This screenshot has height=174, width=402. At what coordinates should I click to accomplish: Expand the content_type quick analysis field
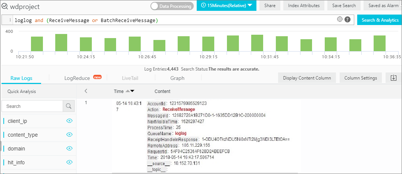[x=23, y=135]
